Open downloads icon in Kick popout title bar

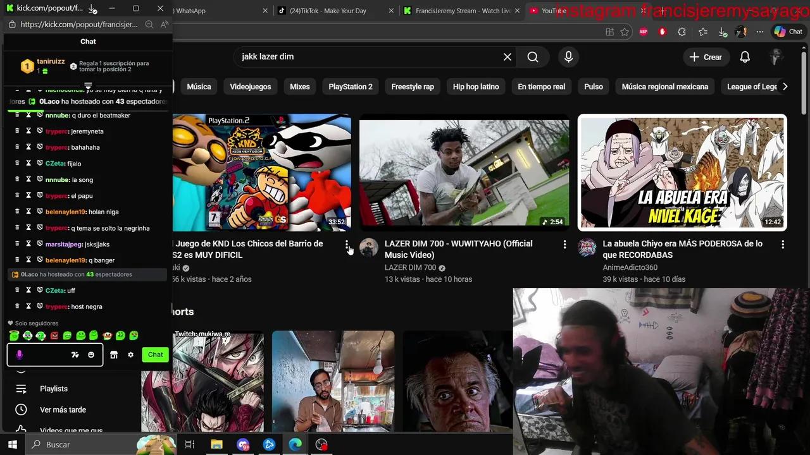click(92, 8)
